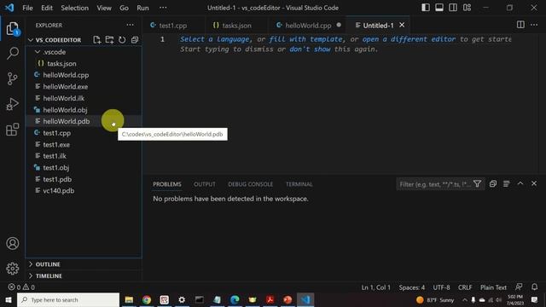The width and height of the screenshot is (546, 307).
Task: Open Run and Debug view
Action: tap(13, 104)
